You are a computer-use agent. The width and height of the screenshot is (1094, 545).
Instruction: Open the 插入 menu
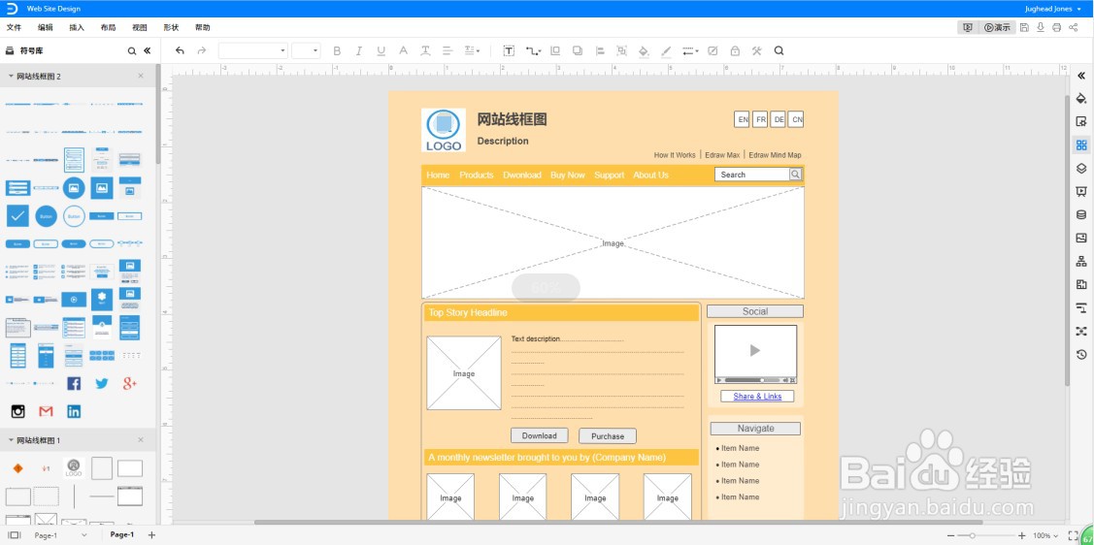coord(77,28)
